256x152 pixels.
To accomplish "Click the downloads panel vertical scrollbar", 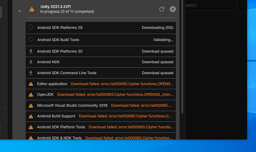I will click(x=182, y=57).
